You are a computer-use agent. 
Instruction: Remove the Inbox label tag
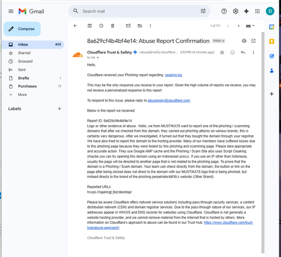click(223, 41)
